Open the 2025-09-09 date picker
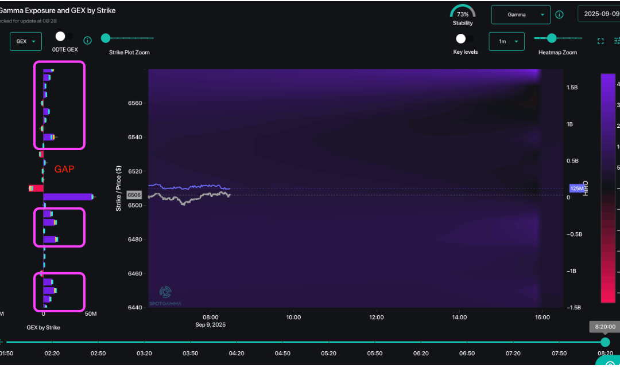Screen dimensions: 620x369 600,14
